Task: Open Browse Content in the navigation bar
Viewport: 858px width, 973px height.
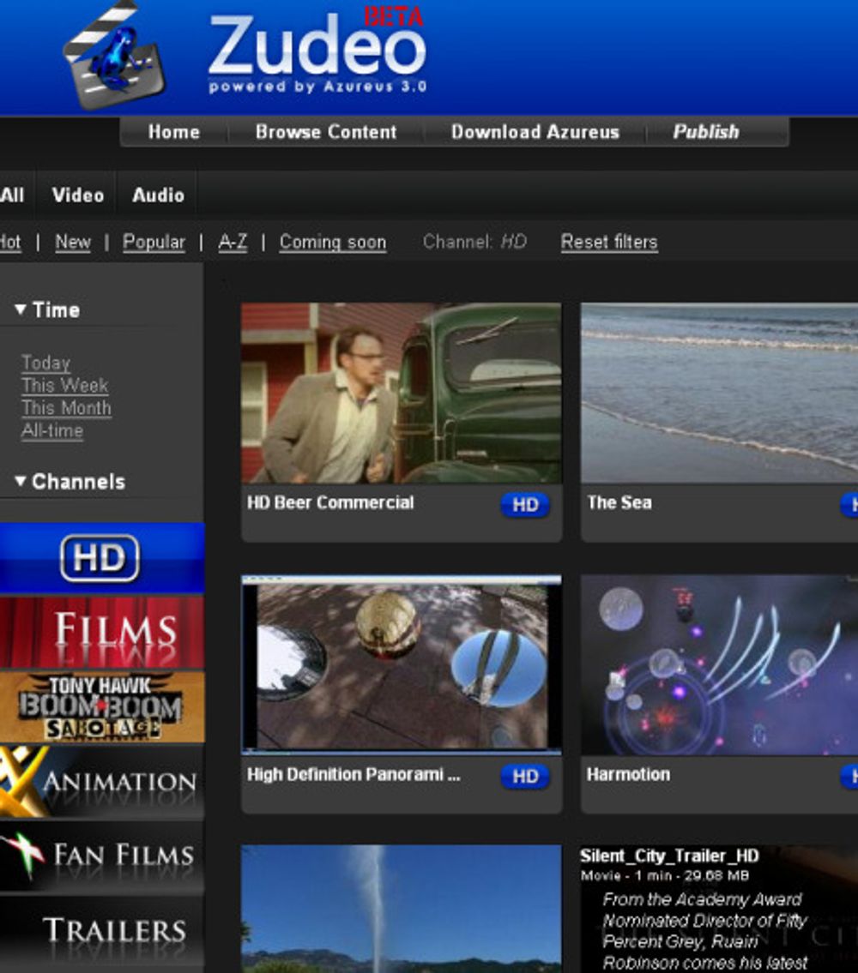Action: point(326,131)
